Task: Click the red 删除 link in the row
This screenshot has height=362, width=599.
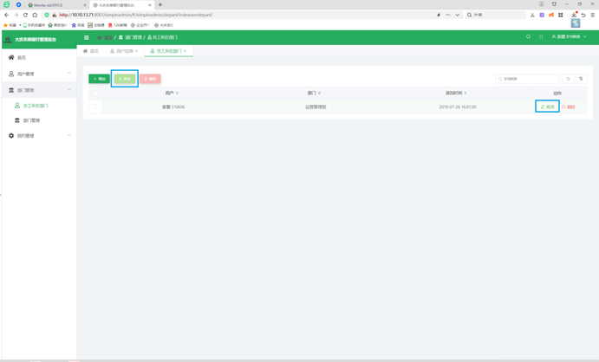Action: point(569,107)
